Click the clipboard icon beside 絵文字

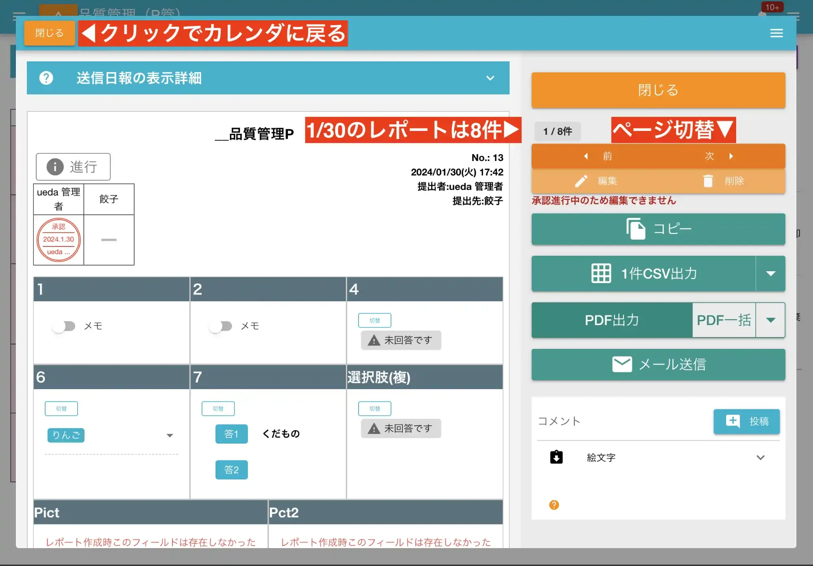(x=556, y=457)
